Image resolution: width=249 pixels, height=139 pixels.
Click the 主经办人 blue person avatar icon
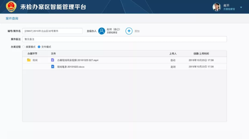(102, 31)
